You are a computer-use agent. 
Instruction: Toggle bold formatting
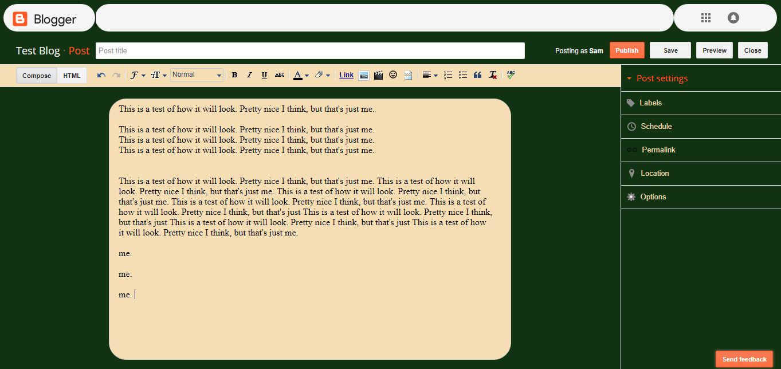[234, 75]
